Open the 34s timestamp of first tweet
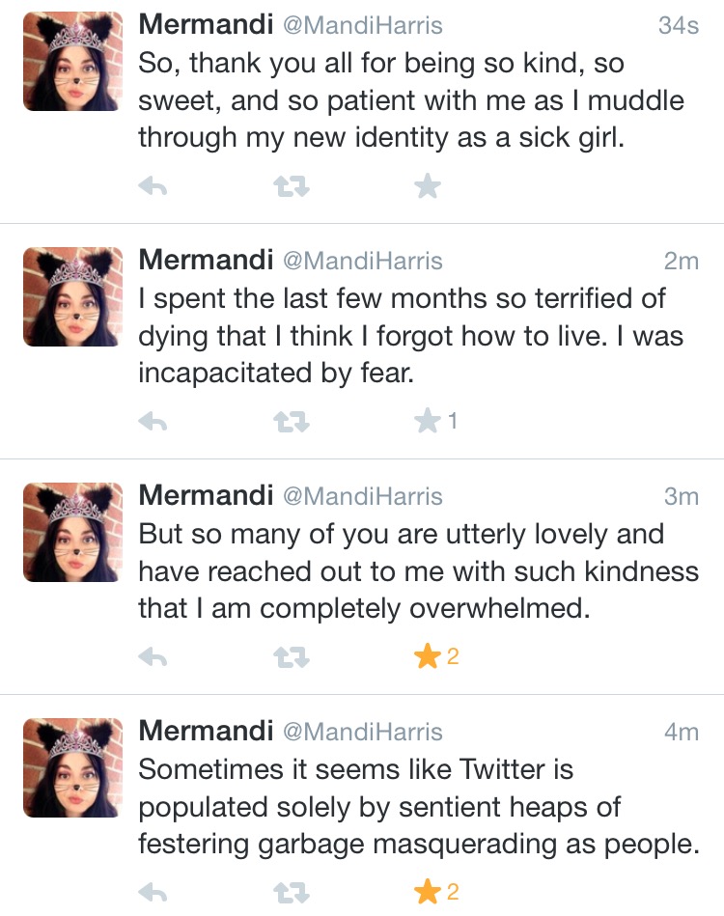Screen dimensions: 724x916 tap(678, 26)
